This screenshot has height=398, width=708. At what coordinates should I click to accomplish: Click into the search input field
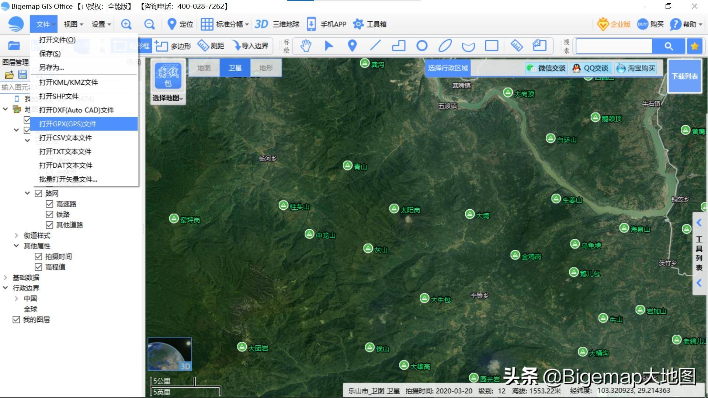614,46
